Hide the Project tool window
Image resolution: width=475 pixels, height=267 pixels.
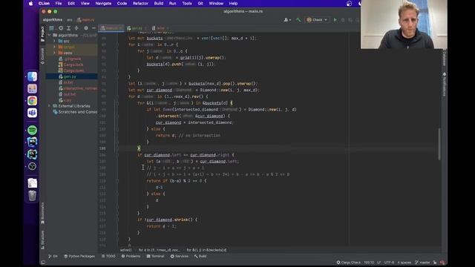94,28
